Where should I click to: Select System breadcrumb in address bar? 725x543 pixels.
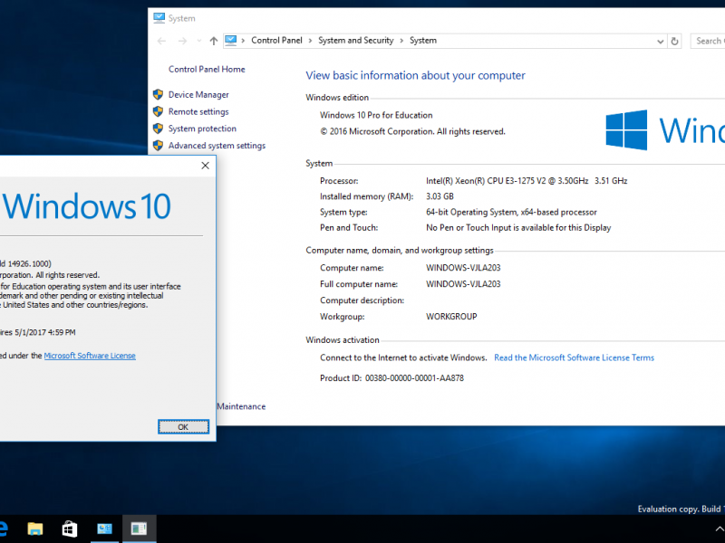tap(423, 41)
